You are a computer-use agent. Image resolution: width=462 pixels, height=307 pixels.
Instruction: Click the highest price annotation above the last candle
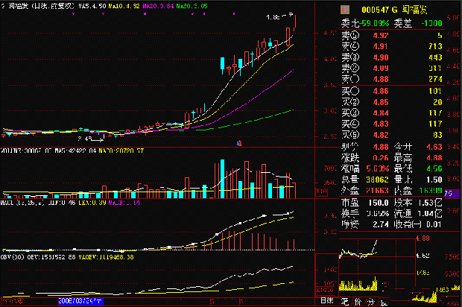click(280, 16)
